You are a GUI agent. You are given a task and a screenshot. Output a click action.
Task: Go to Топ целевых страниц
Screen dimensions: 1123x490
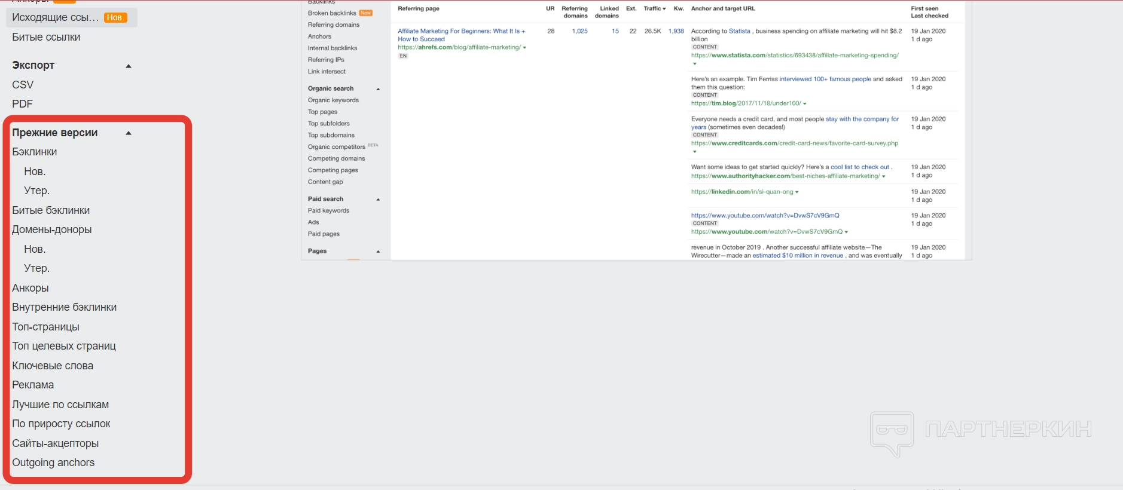coord(64,346)
